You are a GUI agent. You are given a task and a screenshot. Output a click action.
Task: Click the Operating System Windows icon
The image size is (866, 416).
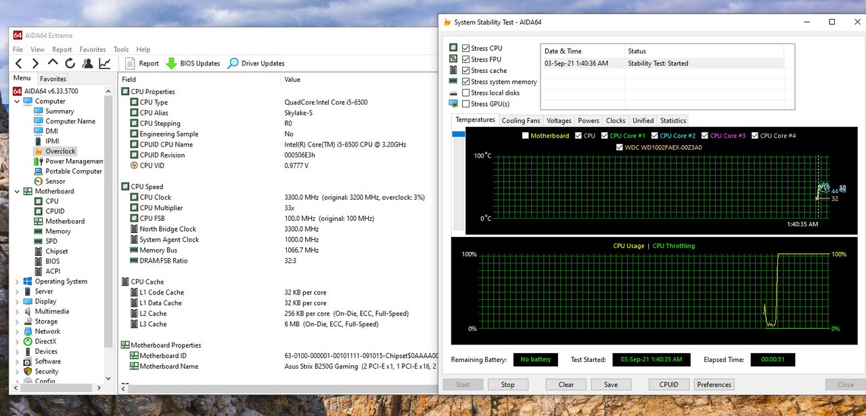[x=28, y=282]
